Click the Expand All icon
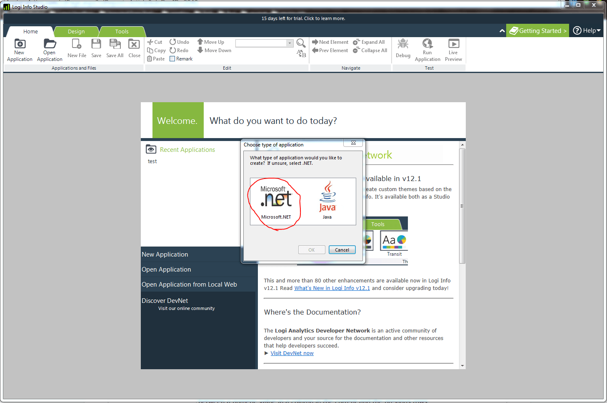This screenshot has width=607, height=403. tap(370, 42)
